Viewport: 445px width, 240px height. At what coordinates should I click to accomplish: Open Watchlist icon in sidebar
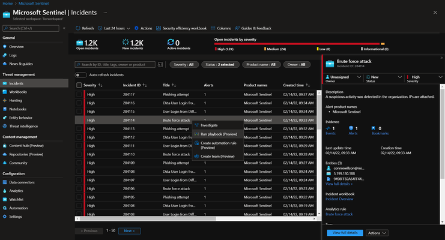[x=5, y=199]
